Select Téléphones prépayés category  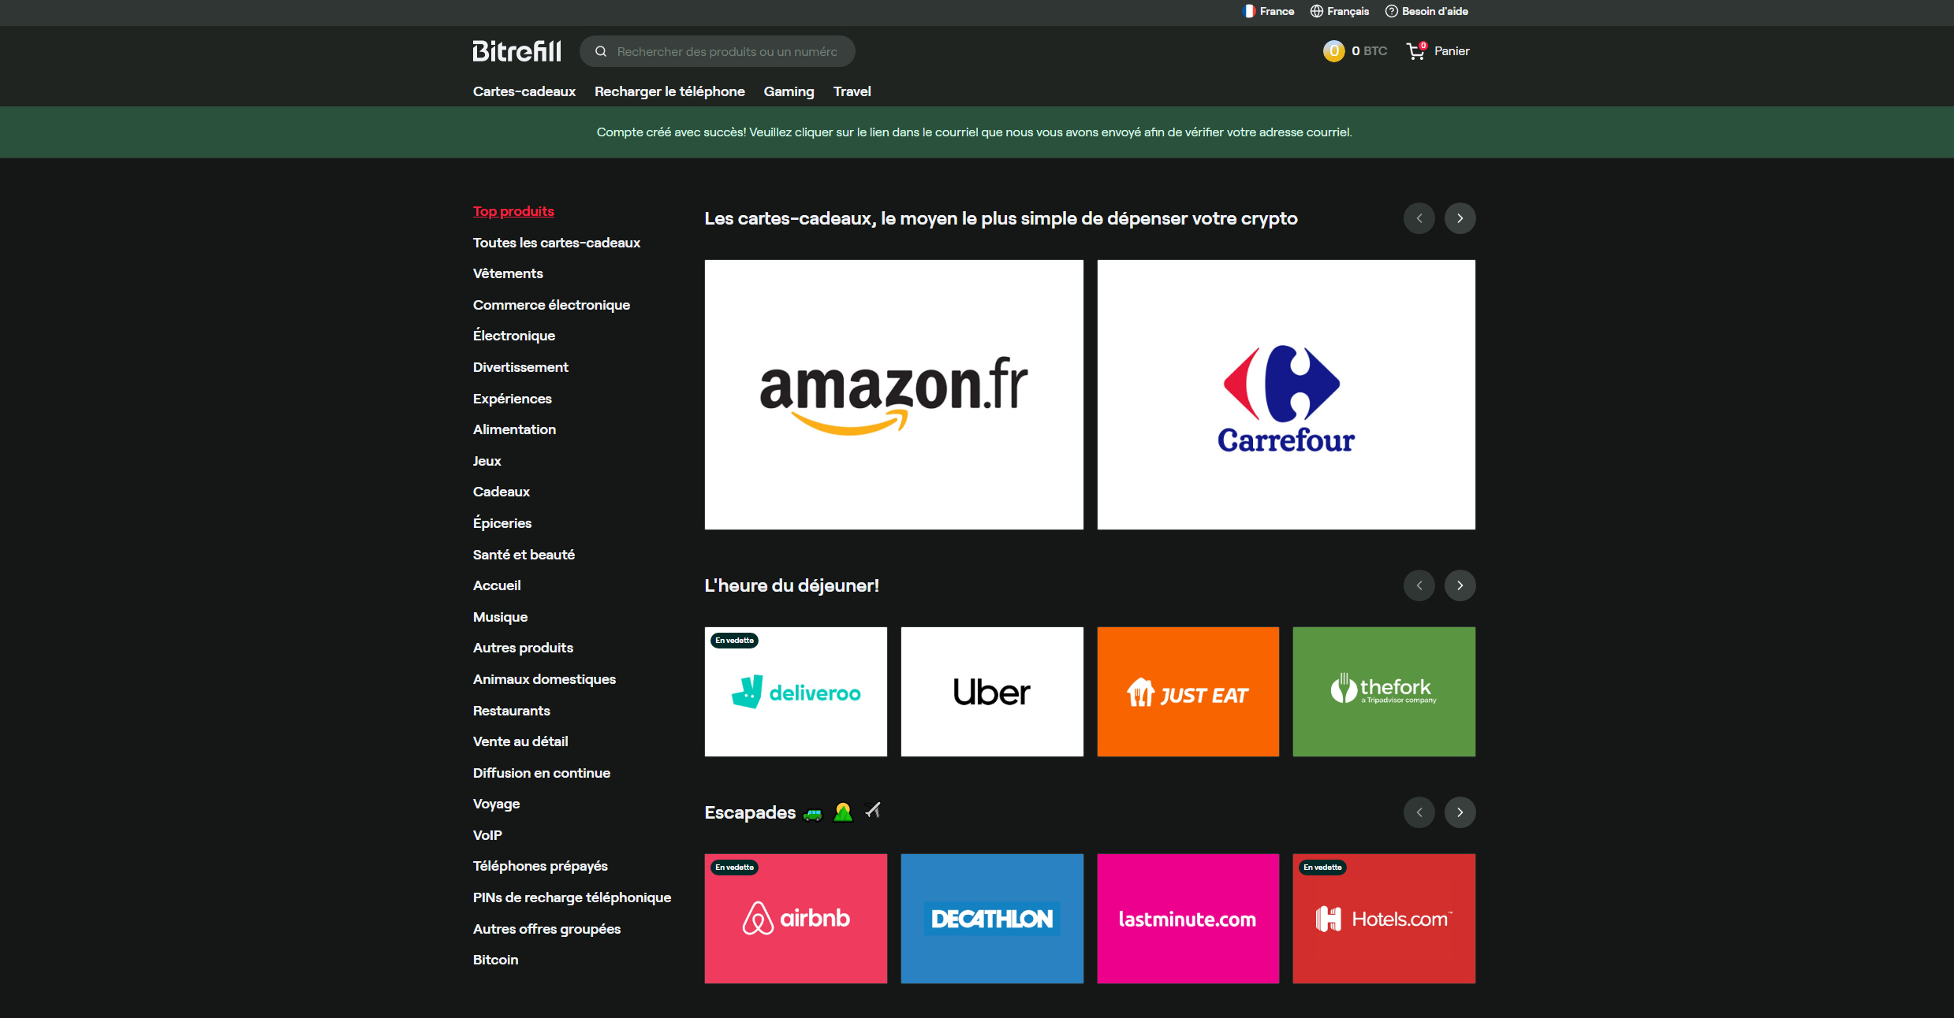tap(540, 866)
